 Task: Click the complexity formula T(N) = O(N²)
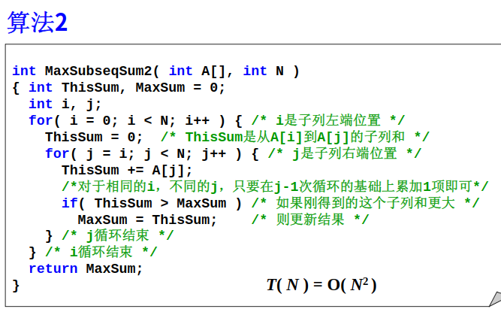coord(321,285)
